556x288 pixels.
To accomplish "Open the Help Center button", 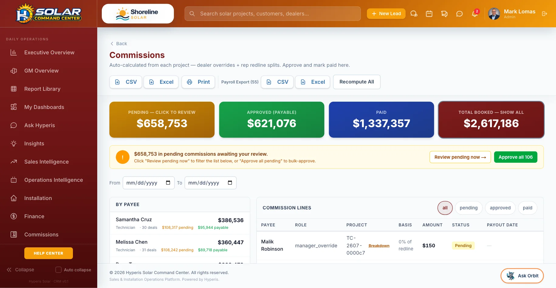I will [49, 253].
